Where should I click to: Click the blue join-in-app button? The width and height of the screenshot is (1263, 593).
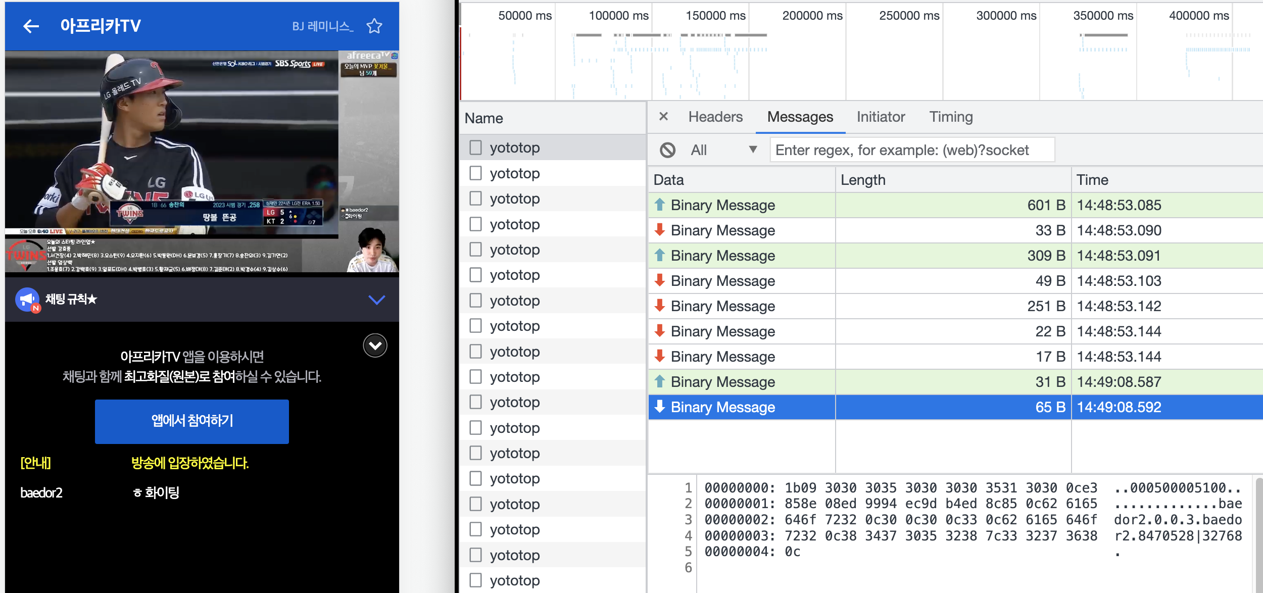point(192,421)
